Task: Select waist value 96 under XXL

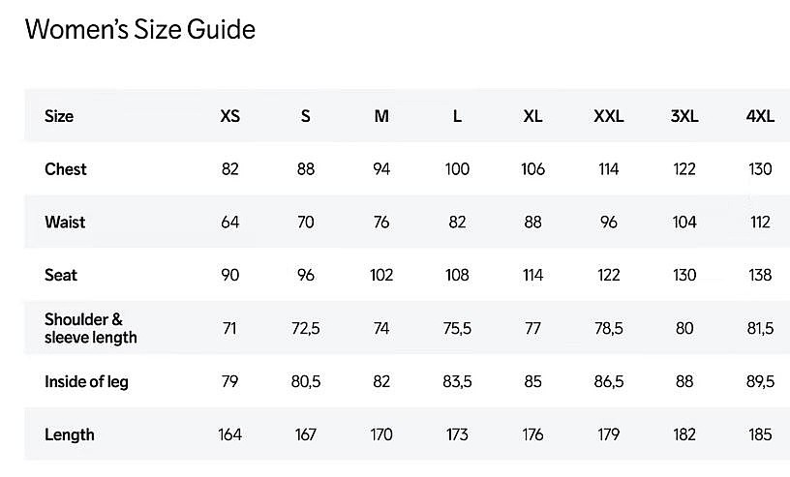Action: pos(608,223)
